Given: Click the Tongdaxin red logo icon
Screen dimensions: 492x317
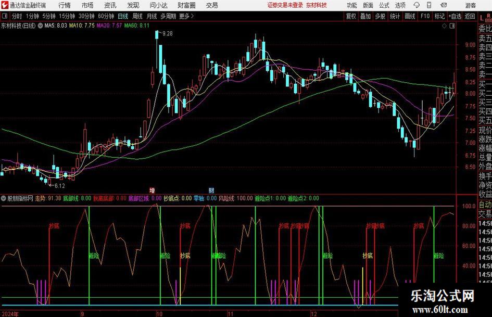Looking at the screenshot, I should pos(5,5).
